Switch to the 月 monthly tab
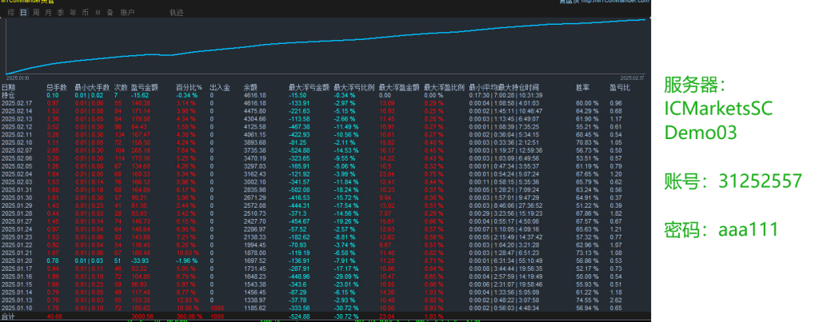819x322 pixels. tap(48, 13)
